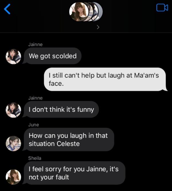
Task: Start a video call
Action: [162, 8]
